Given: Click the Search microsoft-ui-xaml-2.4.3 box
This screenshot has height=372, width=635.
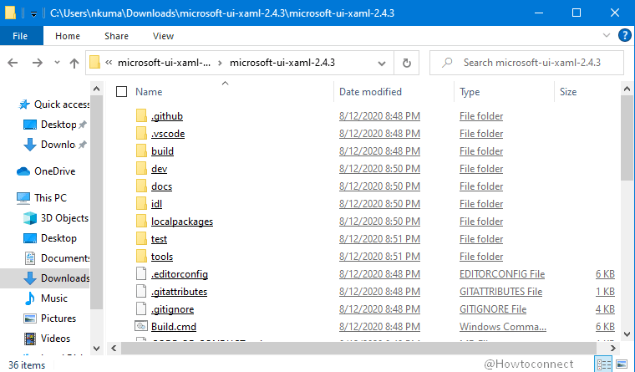Looking at the screenshot, I should (526, 63).
